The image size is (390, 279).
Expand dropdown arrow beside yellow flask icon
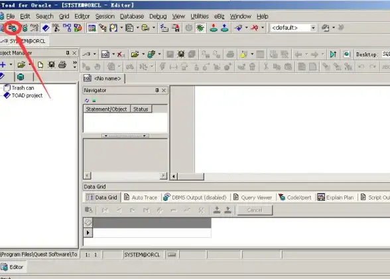(x=252, y=54)
